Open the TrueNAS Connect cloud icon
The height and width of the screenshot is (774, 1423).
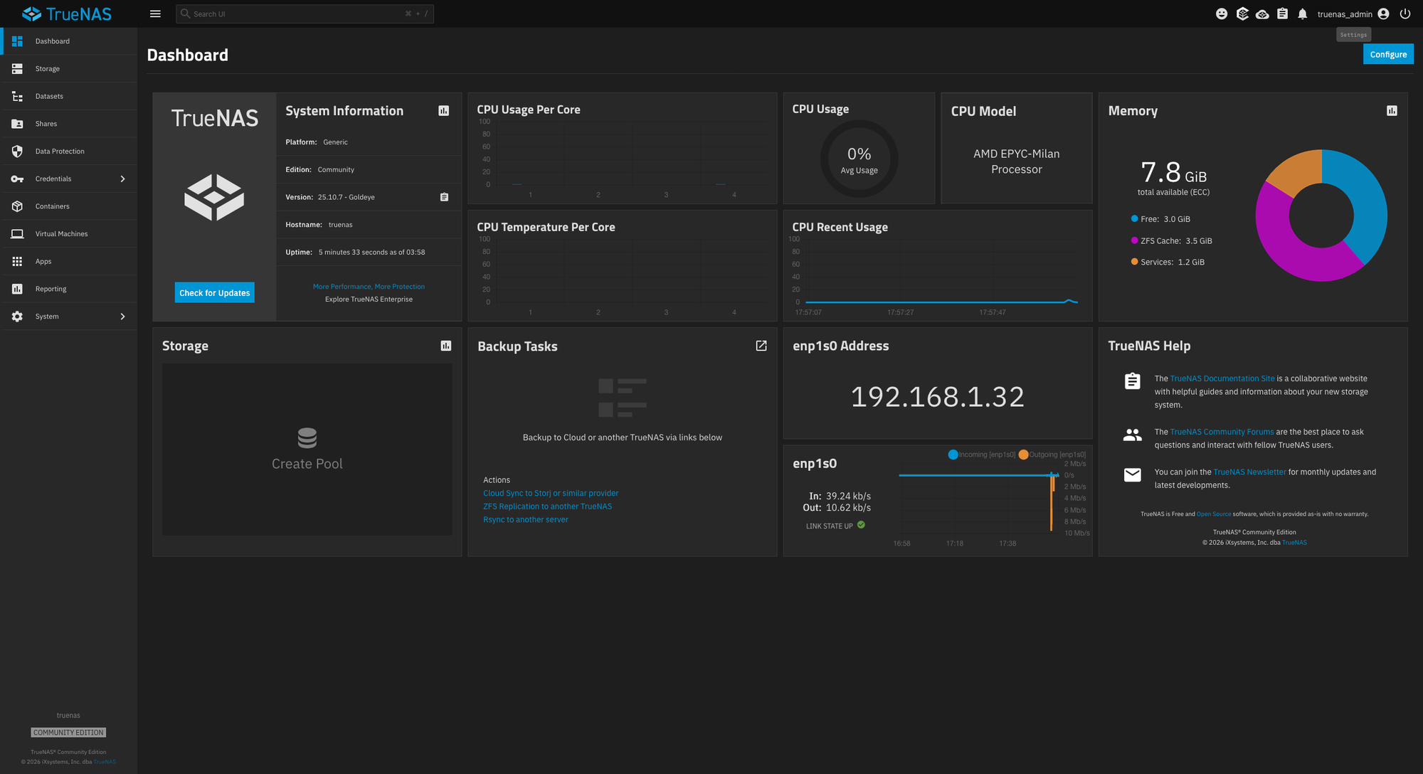[1262, 14]
